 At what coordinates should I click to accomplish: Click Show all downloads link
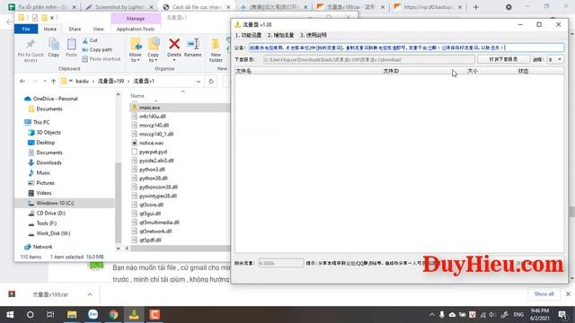click(544, 293)
